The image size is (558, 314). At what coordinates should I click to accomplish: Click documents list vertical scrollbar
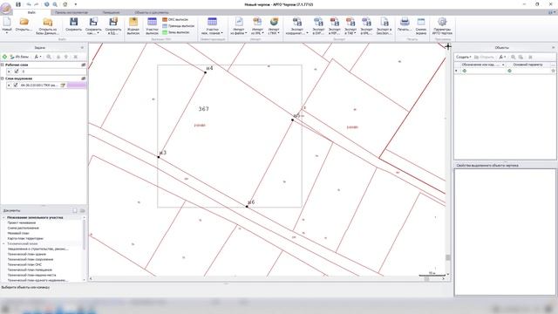pos(84,235)
